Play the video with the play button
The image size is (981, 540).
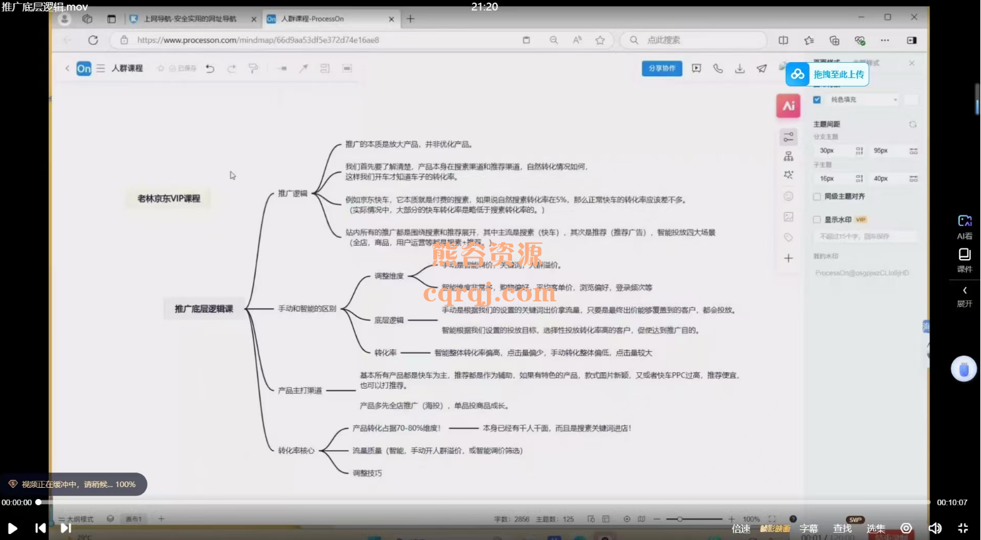click(12, 528)
